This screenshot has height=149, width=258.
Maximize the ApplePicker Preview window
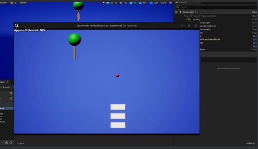point(189,26)
